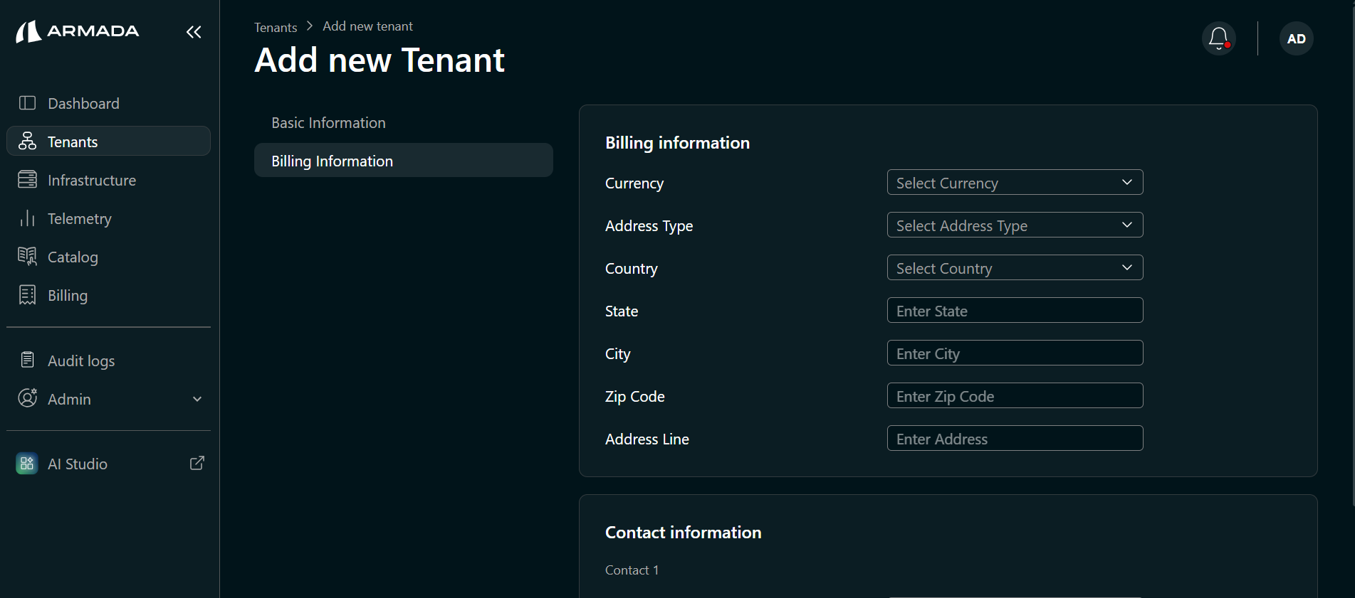Click the AI Studio external link icon
The height and width of the screenshot is (598, 1355).
point(197,464)
